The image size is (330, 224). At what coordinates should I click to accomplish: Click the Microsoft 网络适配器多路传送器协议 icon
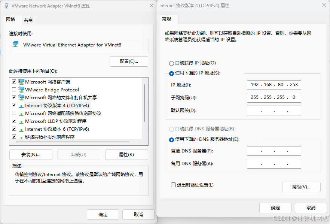pos(21,114)
